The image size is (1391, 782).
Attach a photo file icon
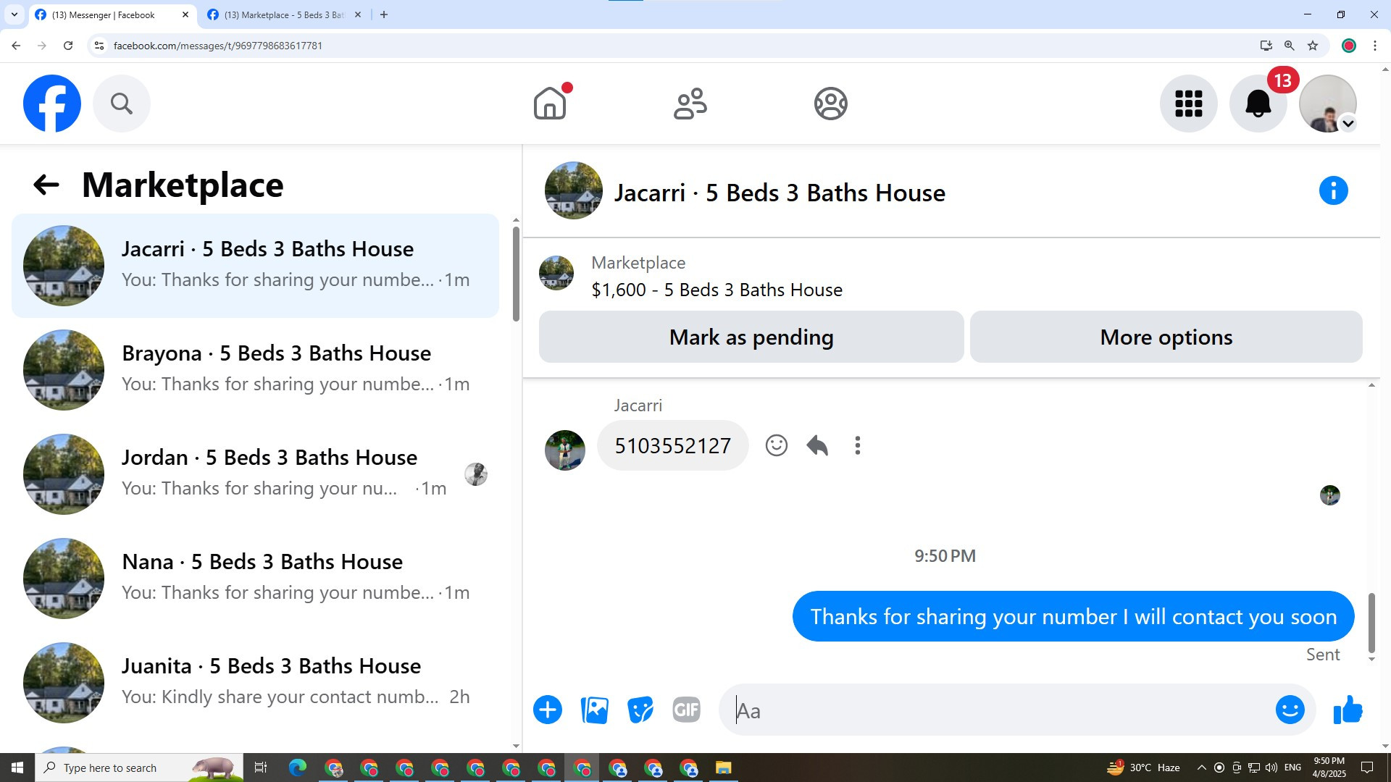tap(594, 710)
